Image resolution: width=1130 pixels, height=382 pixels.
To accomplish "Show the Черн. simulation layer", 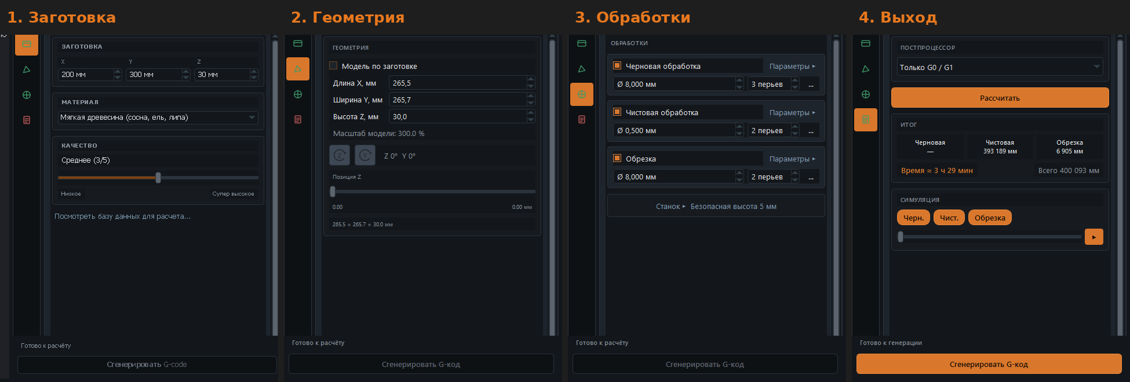I will (x=913, y=218).
